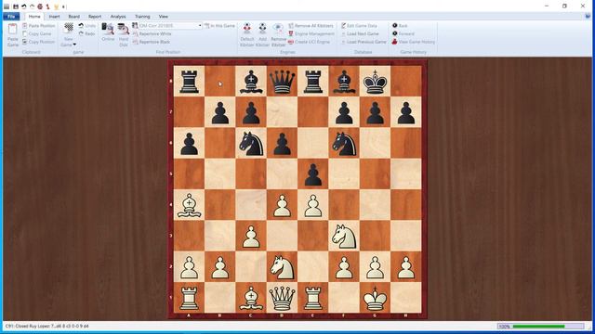Select the white knight on d2

pyautogui.click(x=282, y=266)
